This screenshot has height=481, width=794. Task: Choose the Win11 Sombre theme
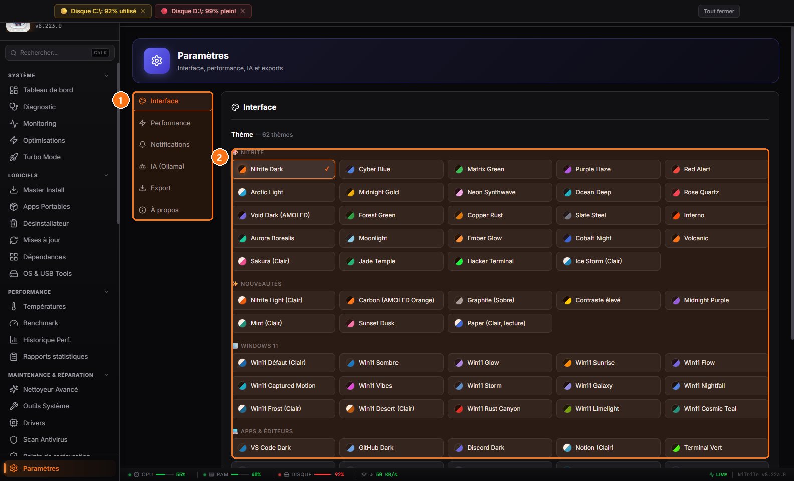pos(391,363)
